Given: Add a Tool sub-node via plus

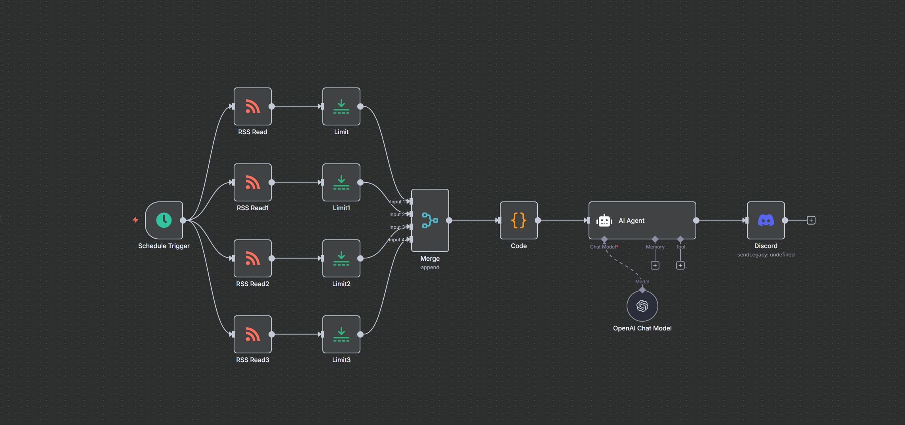Looking at the screenshot, I should 680,266.
